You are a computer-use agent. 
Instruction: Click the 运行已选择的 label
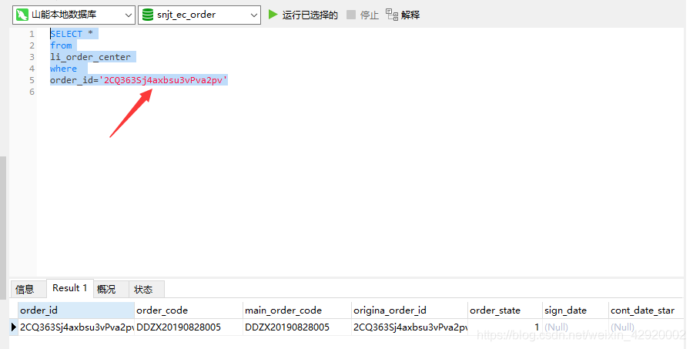click(x=310, y=15)
